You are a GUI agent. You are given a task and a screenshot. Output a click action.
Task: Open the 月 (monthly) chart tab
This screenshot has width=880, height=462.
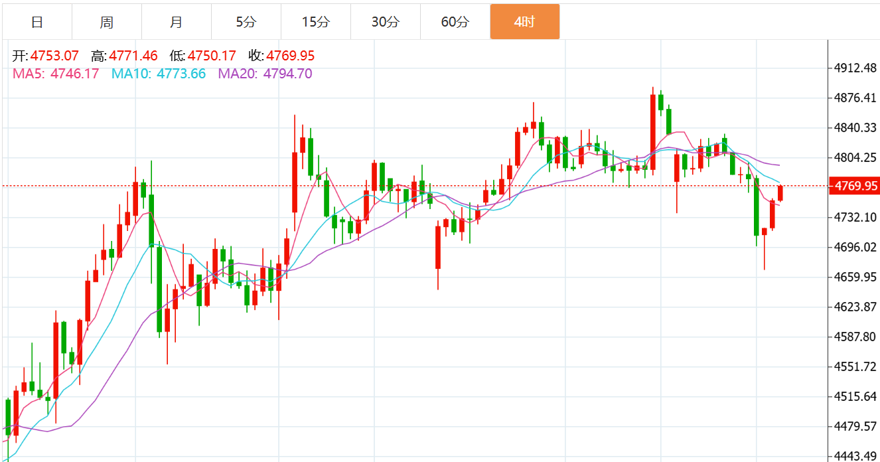point(176,22)
